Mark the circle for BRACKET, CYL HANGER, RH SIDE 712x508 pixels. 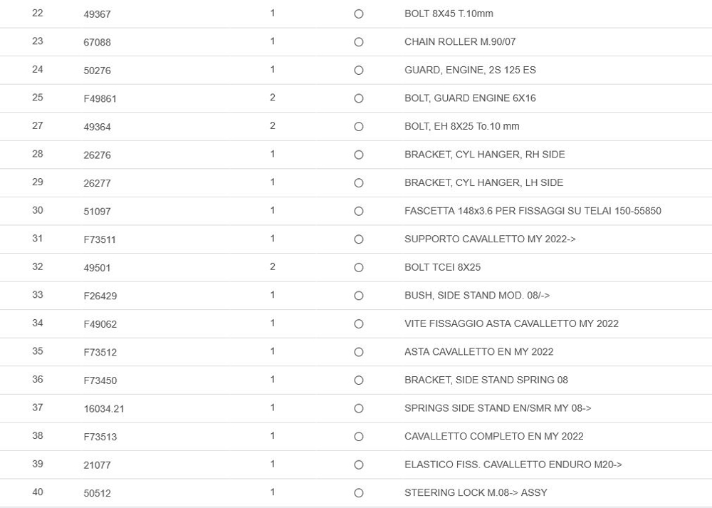359,155
